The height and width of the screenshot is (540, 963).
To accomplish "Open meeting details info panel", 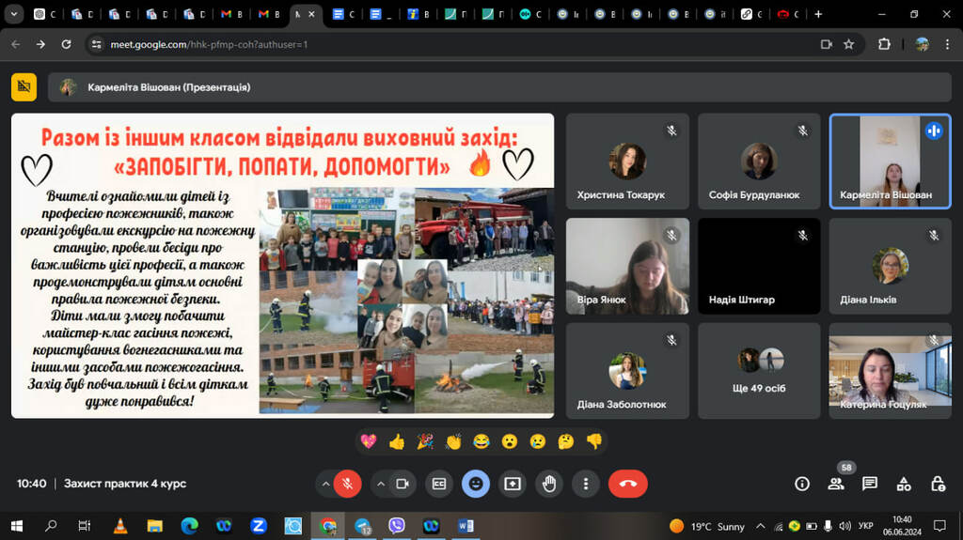I will pyautogui.click(x=802, y=484).
